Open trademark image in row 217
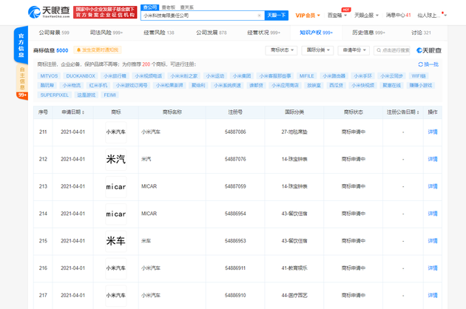The height and width of the screenshot is (309, 466). 116,296
